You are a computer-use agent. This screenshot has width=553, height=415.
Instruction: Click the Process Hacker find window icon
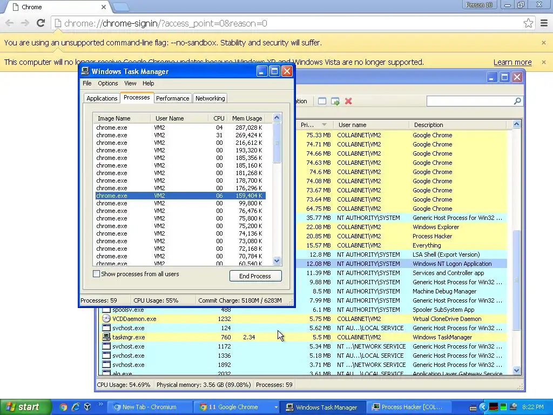[x=322, y=101]
